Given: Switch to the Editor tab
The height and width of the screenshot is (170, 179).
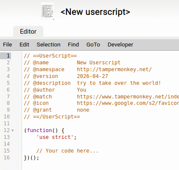Looking at the screenshot, I should (28, 32).
